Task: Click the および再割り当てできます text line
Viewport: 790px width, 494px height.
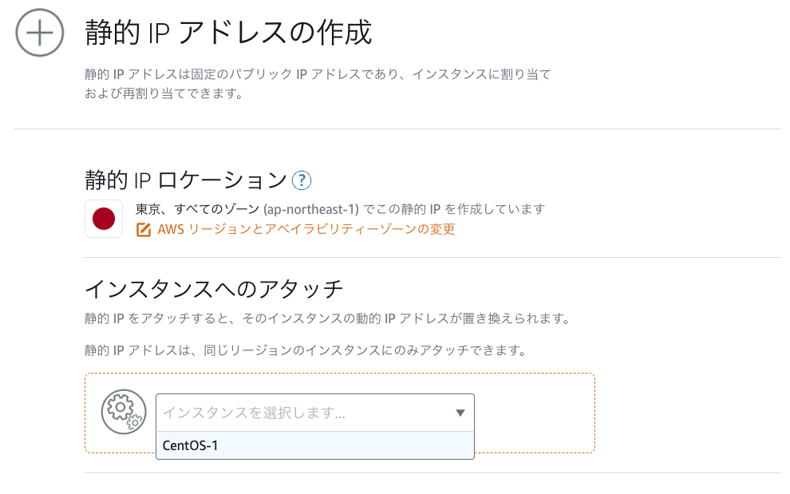Action: pos(164,93)
